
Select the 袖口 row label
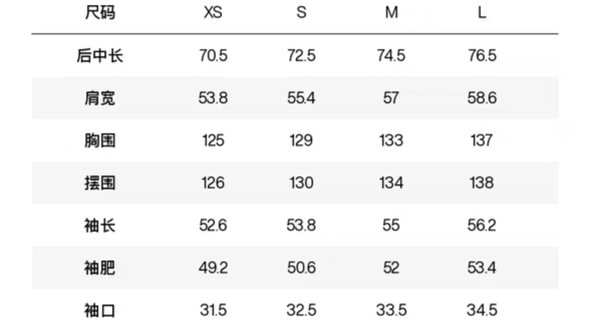100,310
